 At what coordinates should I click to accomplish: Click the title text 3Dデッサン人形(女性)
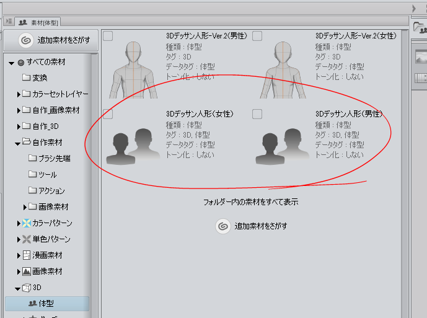(x=200, y=114)
